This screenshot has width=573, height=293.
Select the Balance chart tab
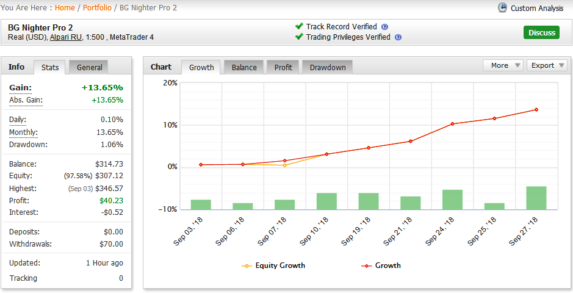(244, 68)
